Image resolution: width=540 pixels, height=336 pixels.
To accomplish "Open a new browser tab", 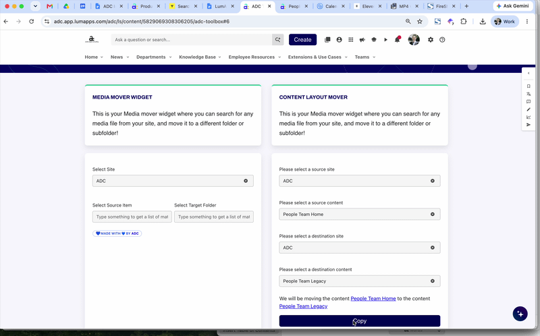I will pos(466,6).
